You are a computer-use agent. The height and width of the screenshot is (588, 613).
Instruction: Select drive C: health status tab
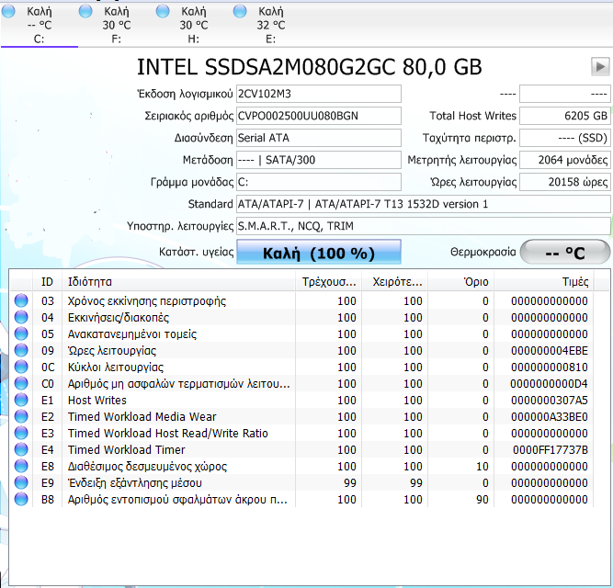pos(40,25)
